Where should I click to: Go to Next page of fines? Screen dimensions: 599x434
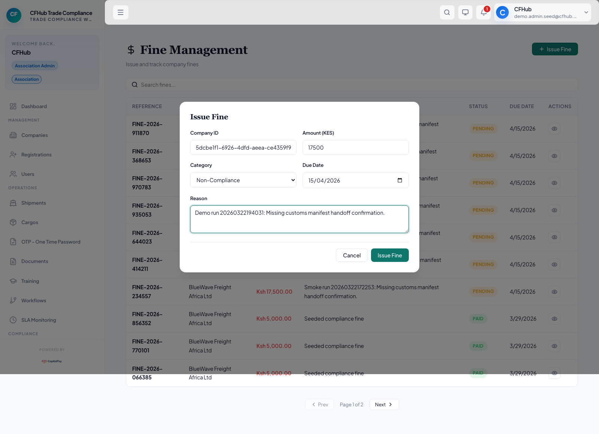384,404
